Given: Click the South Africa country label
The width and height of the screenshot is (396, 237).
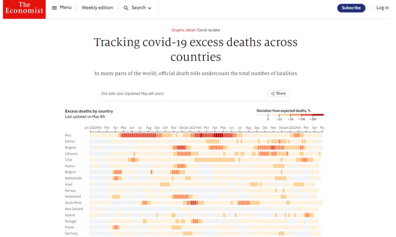Looking at the screenshot, I should tap(73, 203).
